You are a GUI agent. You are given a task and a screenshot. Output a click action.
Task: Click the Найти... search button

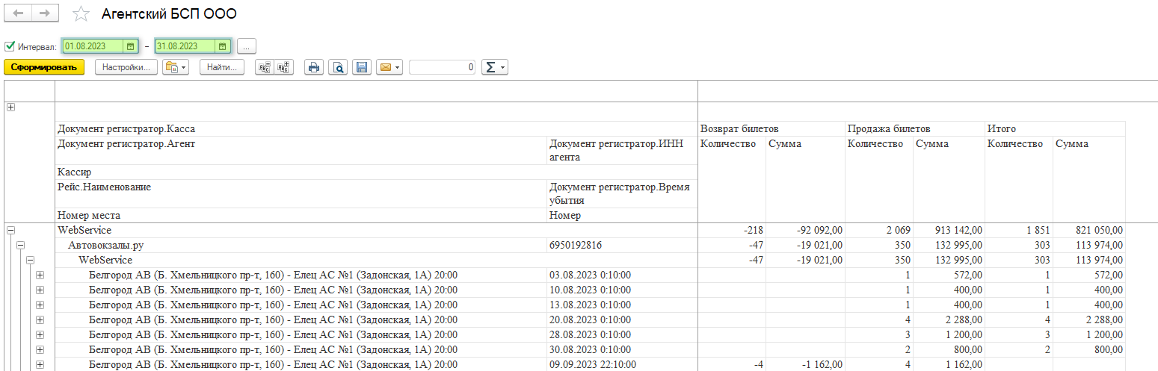tap(222, 67)
